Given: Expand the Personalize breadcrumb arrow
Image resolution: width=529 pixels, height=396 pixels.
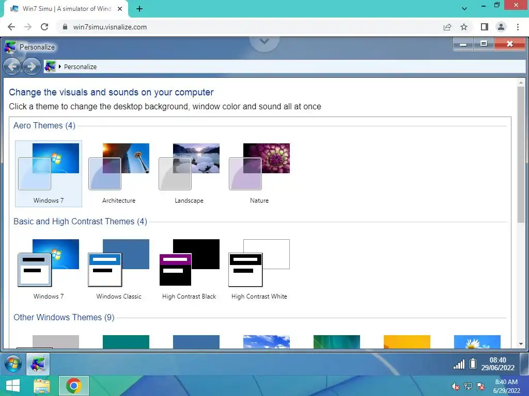Looking at the screenshot, I should coord(60,67).
